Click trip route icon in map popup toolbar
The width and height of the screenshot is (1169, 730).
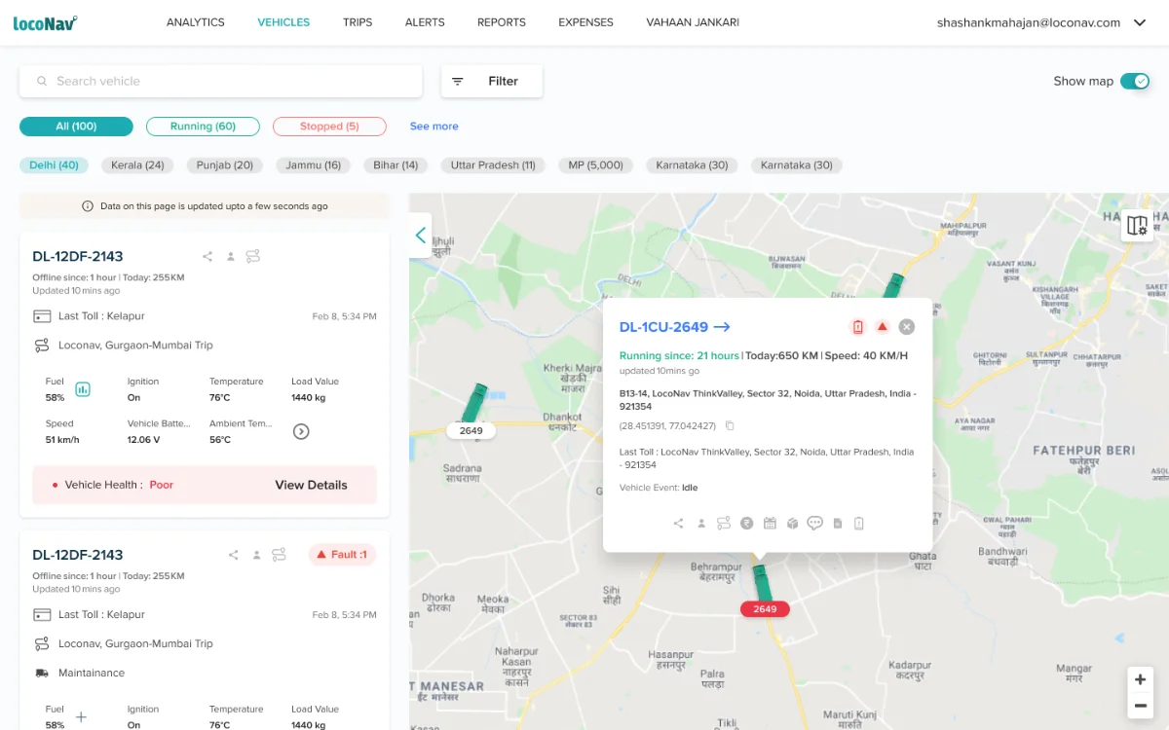[724, 524]
